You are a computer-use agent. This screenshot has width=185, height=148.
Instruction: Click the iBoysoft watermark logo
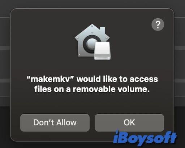[x=145, y=138]
